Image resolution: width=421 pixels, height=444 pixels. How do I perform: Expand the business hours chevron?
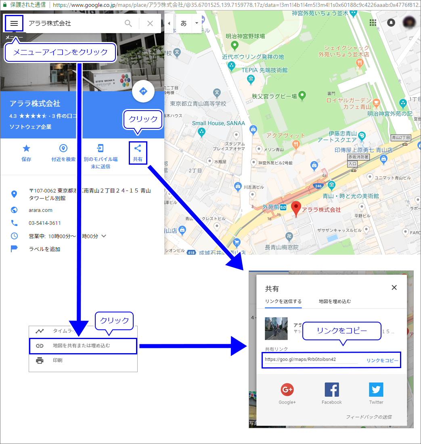point(104,236)
